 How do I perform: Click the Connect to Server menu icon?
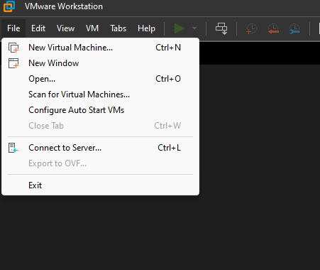click(x=13, y=148)
